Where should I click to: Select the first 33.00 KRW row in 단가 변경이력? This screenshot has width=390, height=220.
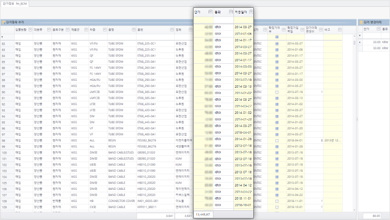374,42
